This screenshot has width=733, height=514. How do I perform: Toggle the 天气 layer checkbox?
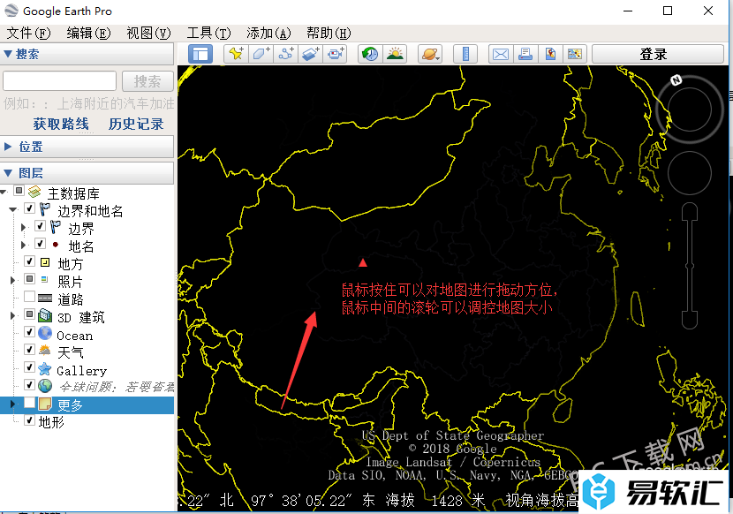click(x=29, y=350)
